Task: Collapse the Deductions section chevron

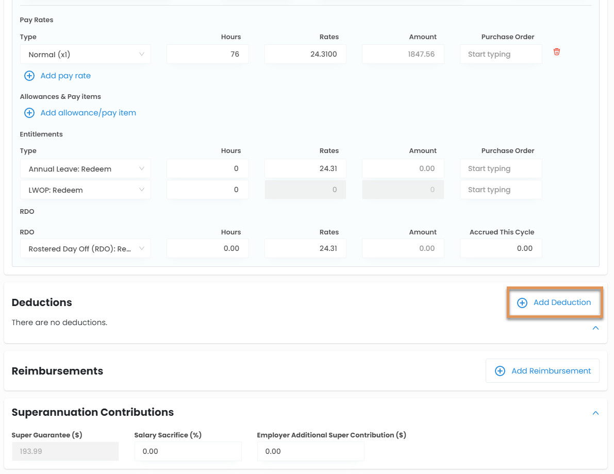Action: coord(595,328)
